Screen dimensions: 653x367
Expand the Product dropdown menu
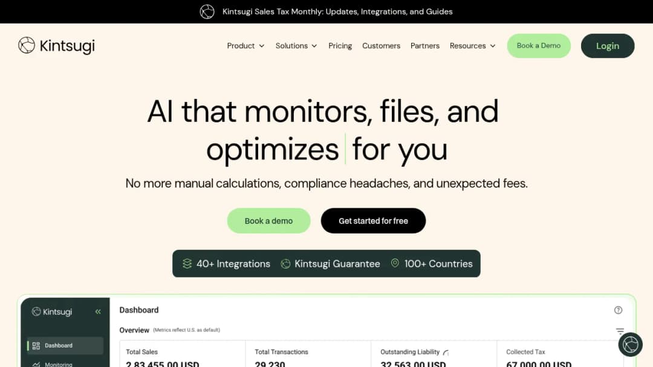point(245,46)
